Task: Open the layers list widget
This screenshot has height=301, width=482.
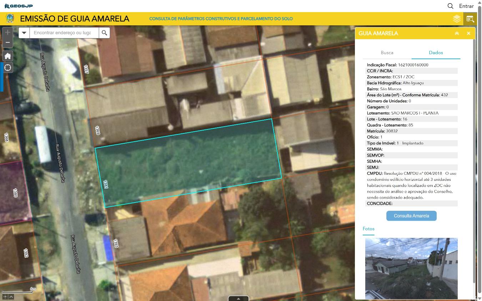Action: 457,19
